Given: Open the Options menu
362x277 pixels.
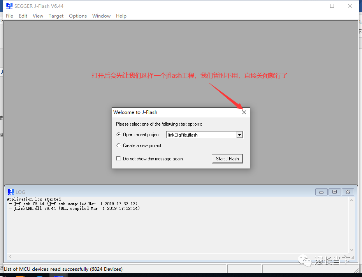Looking at the screenshot, I should (x=78, y=16).
